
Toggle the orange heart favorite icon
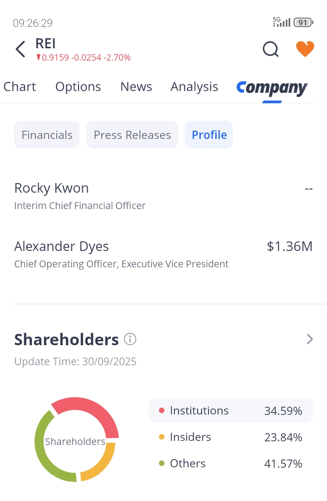click(x=305, y=49)
